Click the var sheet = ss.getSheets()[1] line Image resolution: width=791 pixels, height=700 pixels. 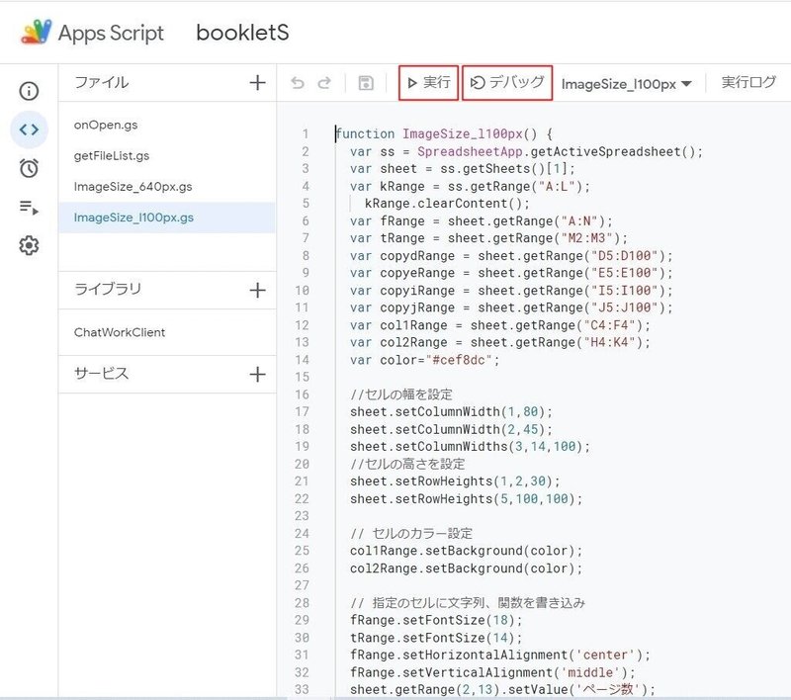[x=462, y=169]
